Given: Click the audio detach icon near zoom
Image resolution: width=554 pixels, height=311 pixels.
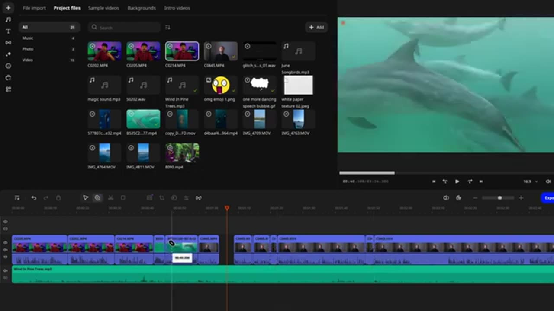Looking at the screenshot, I should pyautogui.click(x=446, y=198).
